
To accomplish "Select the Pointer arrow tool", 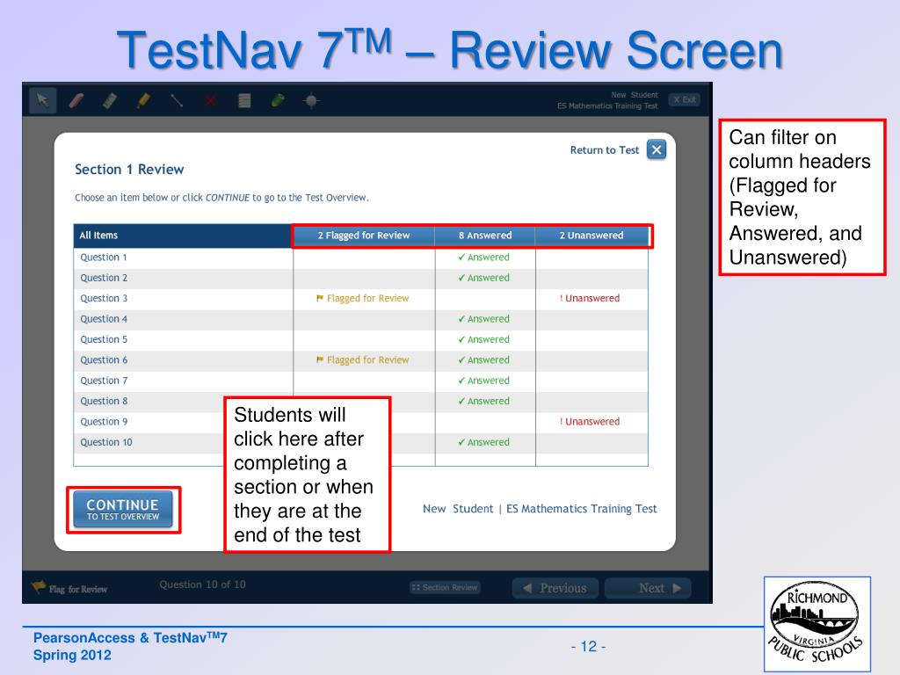I will click(x=42, y=101).
